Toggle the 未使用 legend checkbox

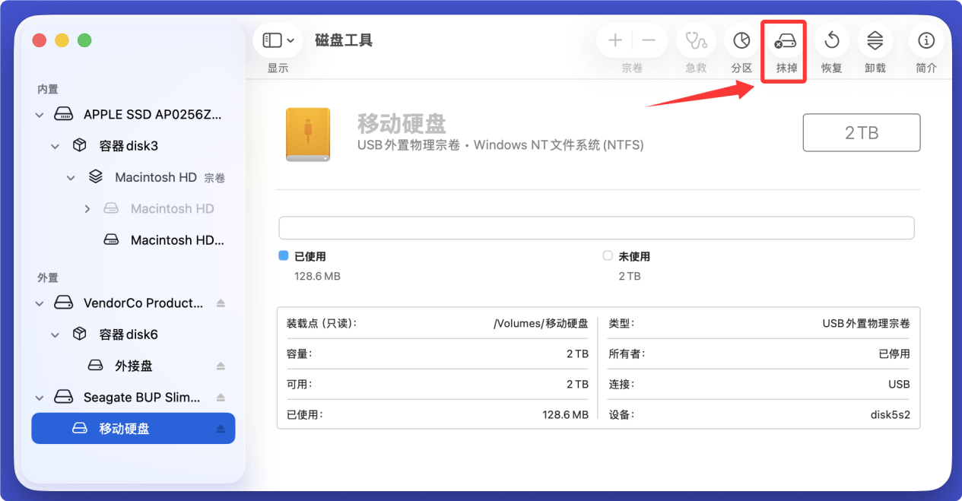click(607, 256)
